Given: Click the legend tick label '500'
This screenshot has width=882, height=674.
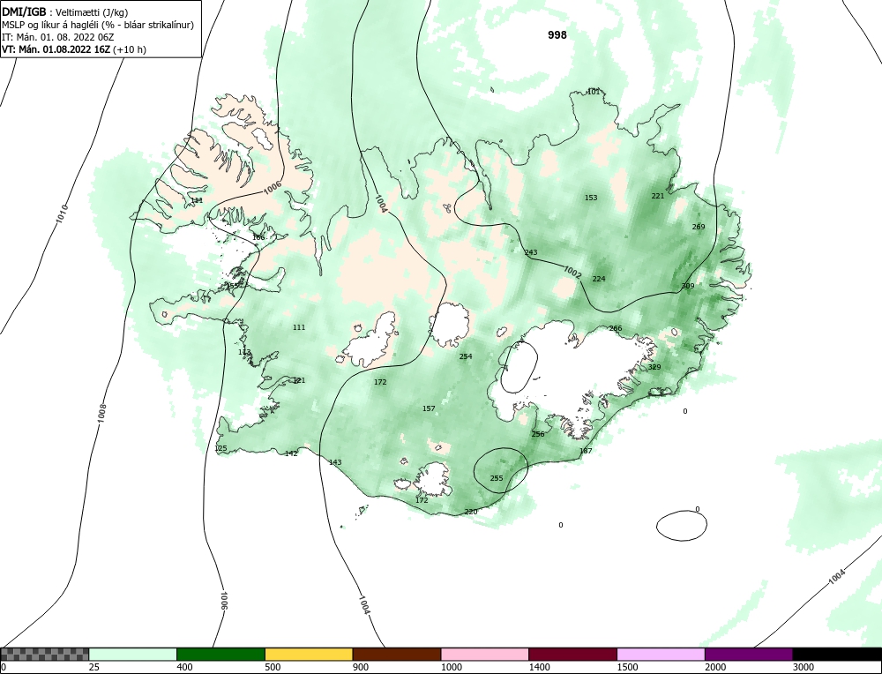Looking at the screenshot, I should [273, 667].
